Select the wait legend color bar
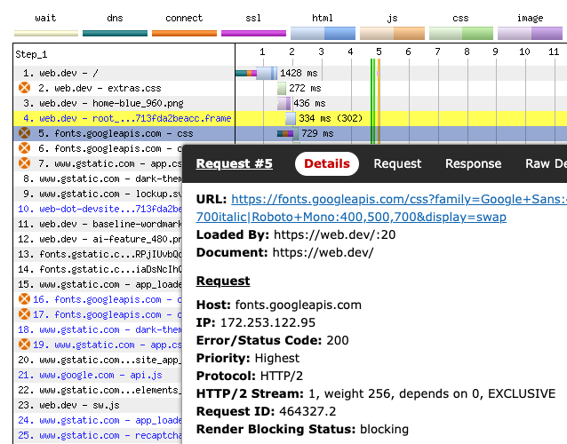The image size is (567, 444). (x=46, y=33)
